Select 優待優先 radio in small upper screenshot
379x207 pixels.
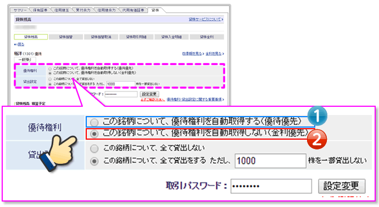click(50, 68)
